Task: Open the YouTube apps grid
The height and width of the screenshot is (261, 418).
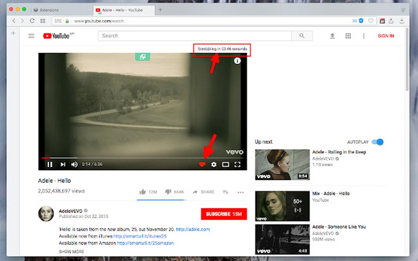Action: click(x=348, y=36)
